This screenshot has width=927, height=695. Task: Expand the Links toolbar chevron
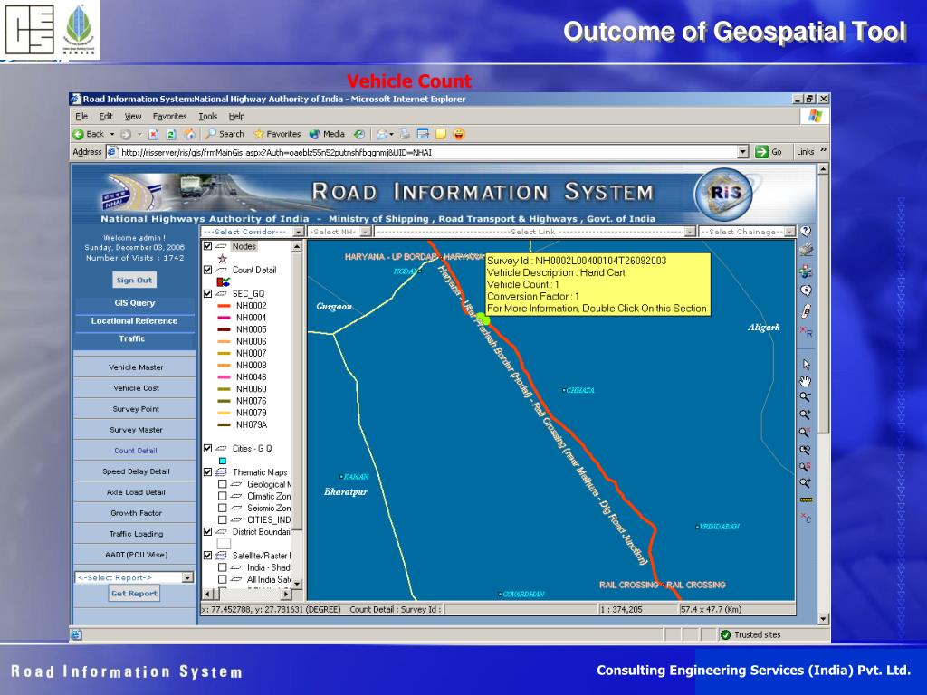click(x=824, y=151)
